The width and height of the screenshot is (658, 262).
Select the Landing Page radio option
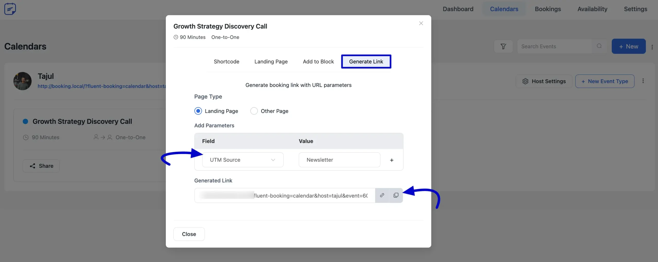click(x=198, y=111)
